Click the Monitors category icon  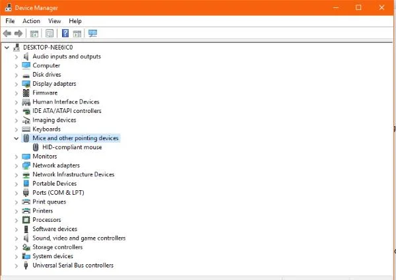pyautogui.click(x=26, y=157)
